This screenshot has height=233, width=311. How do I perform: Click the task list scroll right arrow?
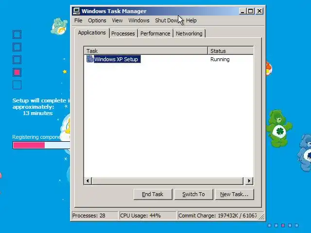point(249,181)
